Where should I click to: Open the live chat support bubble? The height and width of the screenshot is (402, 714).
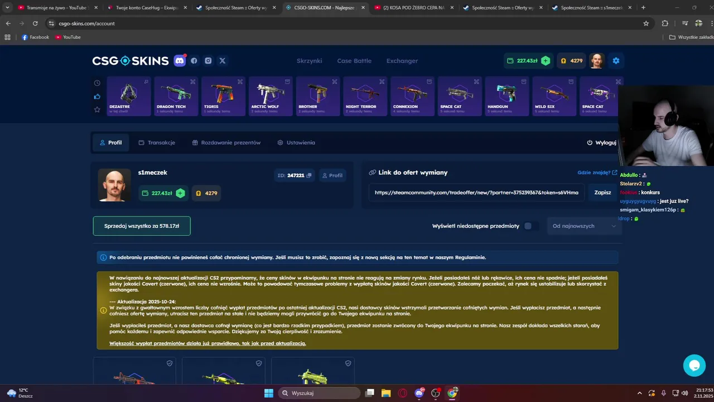(x=694, y=366)
